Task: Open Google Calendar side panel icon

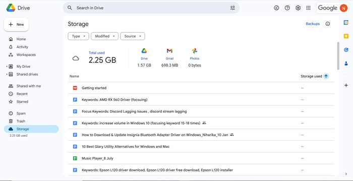Action: pos(346,23)
